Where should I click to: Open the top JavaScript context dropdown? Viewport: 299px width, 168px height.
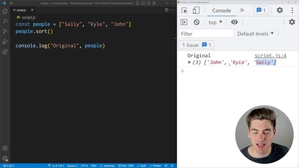215,22
